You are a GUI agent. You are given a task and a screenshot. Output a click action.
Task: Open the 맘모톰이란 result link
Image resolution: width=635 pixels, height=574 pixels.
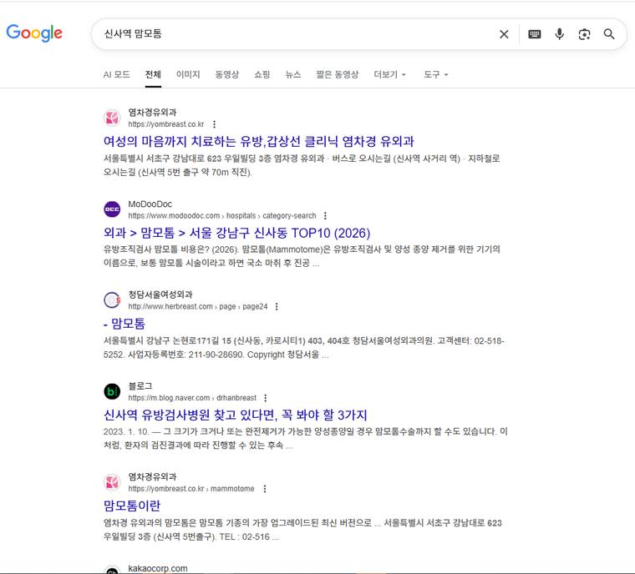[132, 506]
